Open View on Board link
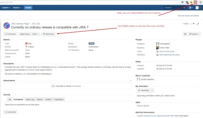The image size is (203, 118). 143,106
